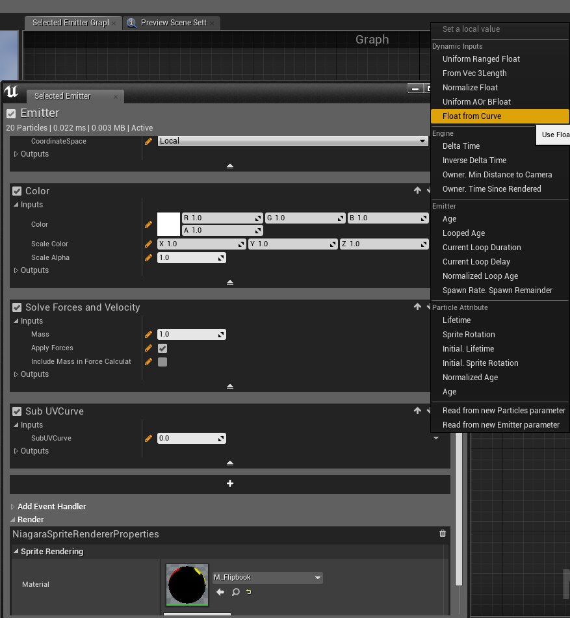Viewport: 570px width, 618px height.
Task: Expand Outputs under Sub UVCurve module
Action: 16,451
